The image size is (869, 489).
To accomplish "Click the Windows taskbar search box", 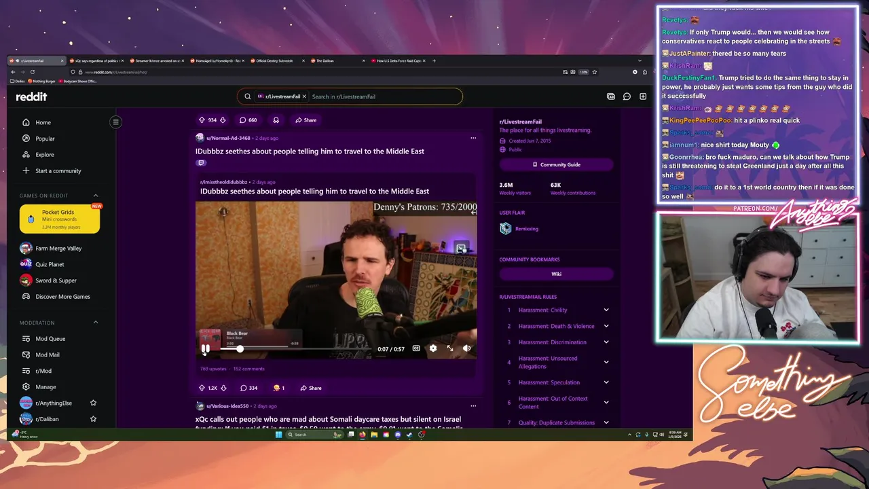I will click(x=314, y=435).
